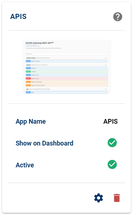
Task: Select the App Name label
Action: (x=31, y=122)
